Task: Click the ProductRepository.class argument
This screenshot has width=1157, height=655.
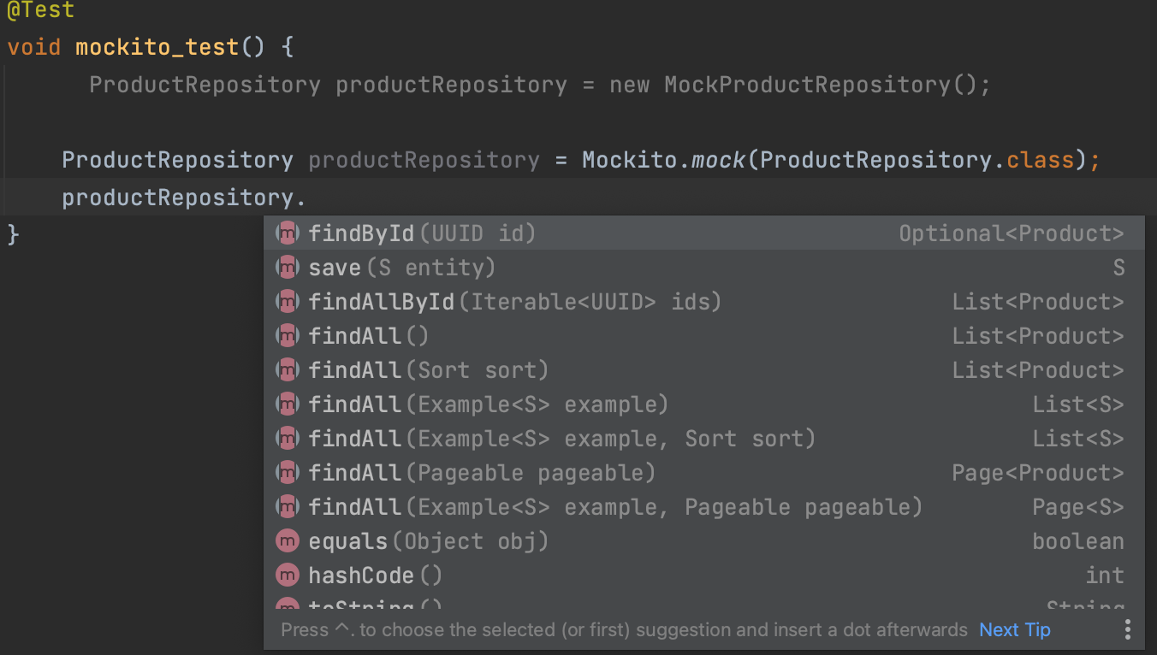Action: [917, 160]
